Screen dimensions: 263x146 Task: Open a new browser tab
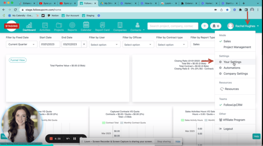pos(244,3)
